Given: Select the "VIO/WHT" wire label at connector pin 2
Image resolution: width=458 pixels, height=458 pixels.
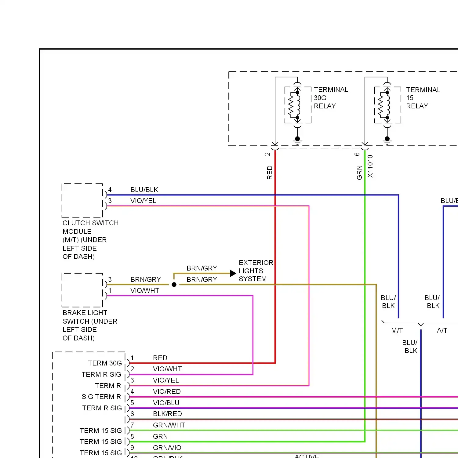Looking at the screenshot, I should tap(167, 369).
